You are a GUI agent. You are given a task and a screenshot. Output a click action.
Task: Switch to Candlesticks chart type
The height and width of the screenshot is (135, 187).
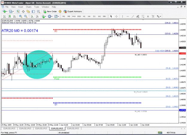[x=10, y=16]
